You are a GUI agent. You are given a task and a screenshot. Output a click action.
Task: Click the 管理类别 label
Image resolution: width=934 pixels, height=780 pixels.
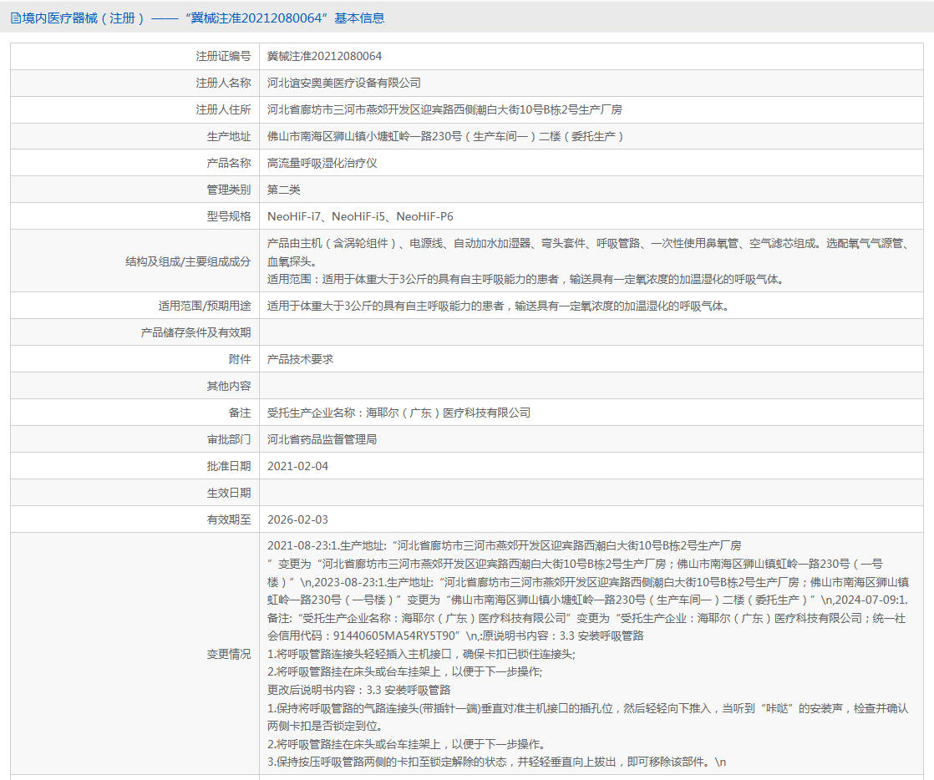tap(229, 190)
